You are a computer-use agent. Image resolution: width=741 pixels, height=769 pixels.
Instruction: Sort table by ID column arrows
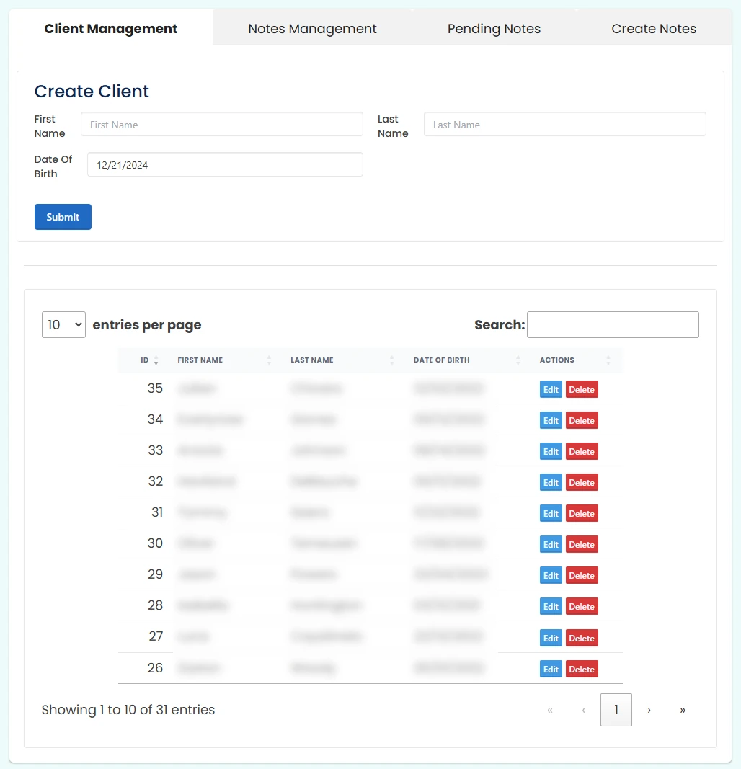[x=156, y=360]
